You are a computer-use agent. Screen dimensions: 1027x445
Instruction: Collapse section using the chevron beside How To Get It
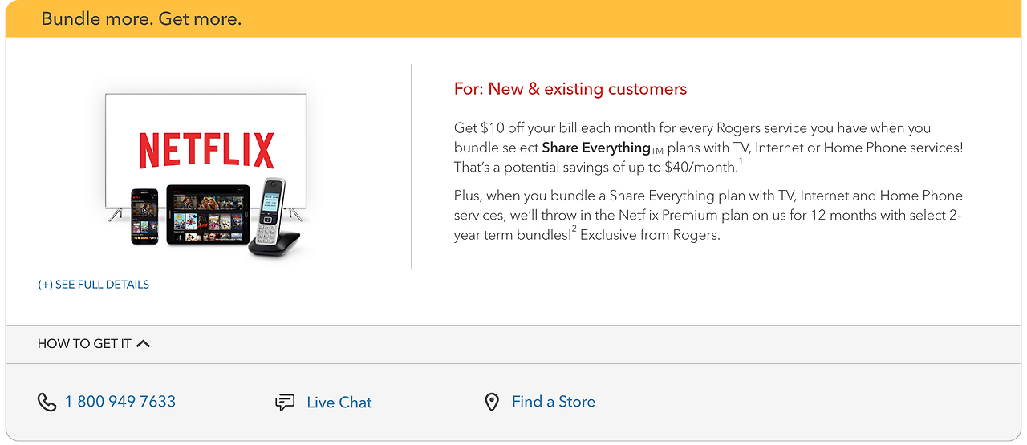tap(144, 344)
